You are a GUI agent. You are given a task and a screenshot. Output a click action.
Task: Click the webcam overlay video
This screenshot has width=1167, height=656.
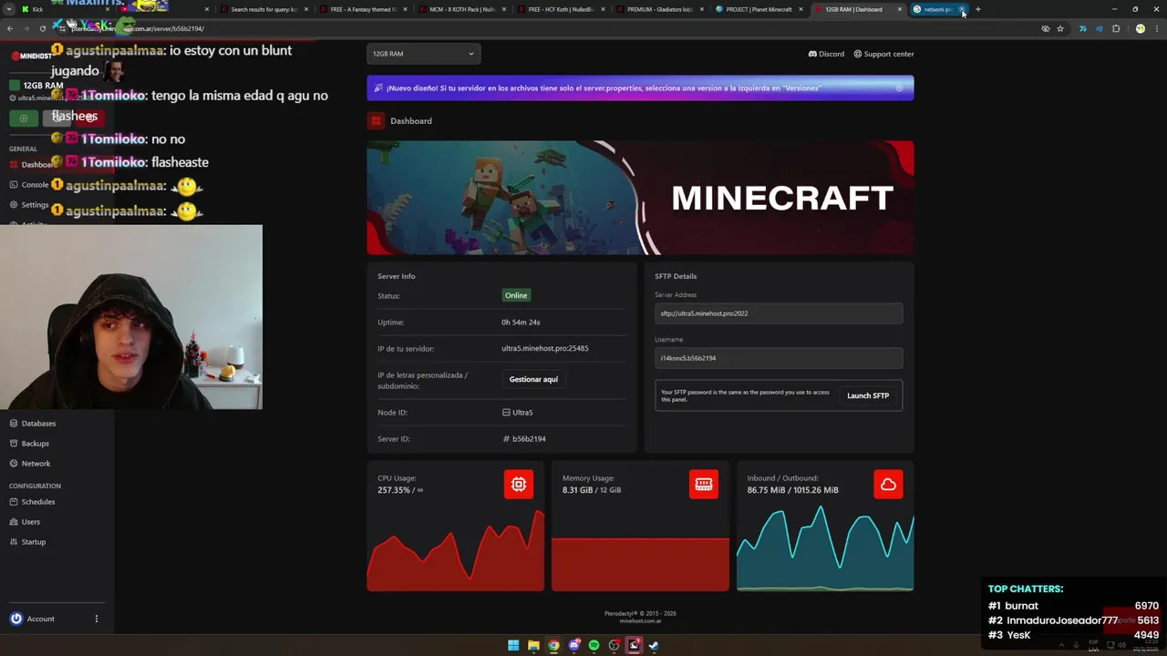point(131,317)
